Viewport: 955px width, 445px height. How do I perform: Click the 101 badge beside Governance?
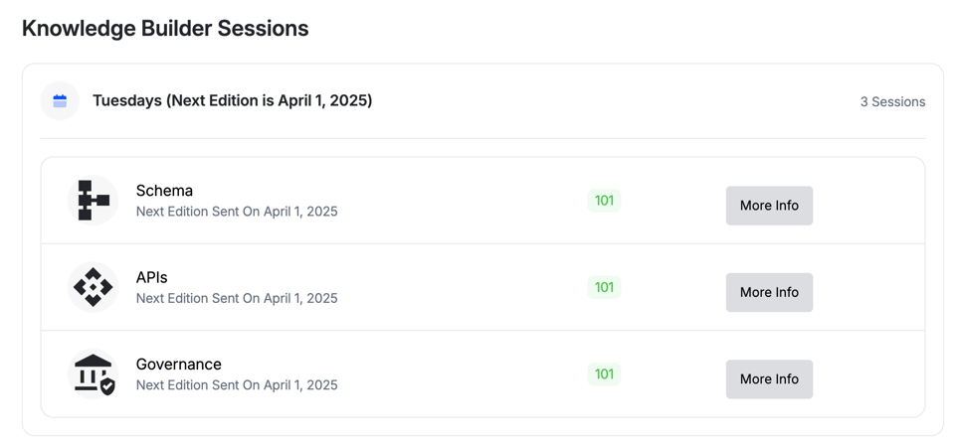[604, 374]
